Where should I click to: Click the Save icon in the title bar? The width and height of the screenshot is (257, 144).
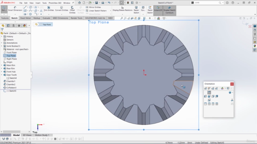tap(96, 3)
